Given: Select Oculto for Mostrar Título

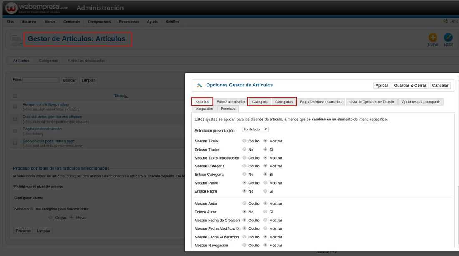Looking at the screenshot, I should (245, 141).
